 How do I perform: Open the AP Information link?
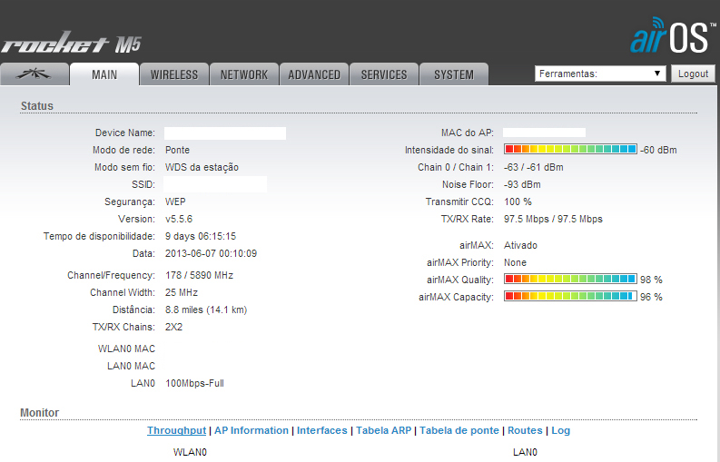[252, 430]
